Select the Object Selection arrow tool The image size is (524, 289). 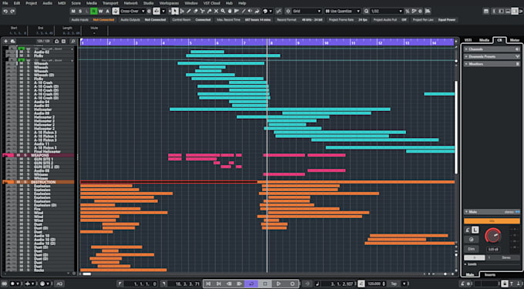point(174,11)
